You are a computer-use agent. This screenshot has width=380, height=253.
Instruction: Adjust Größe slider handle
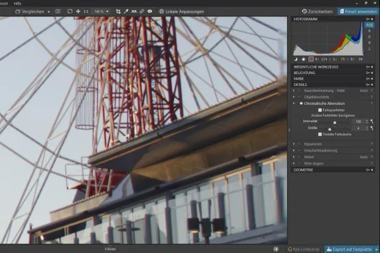[329, 129]
